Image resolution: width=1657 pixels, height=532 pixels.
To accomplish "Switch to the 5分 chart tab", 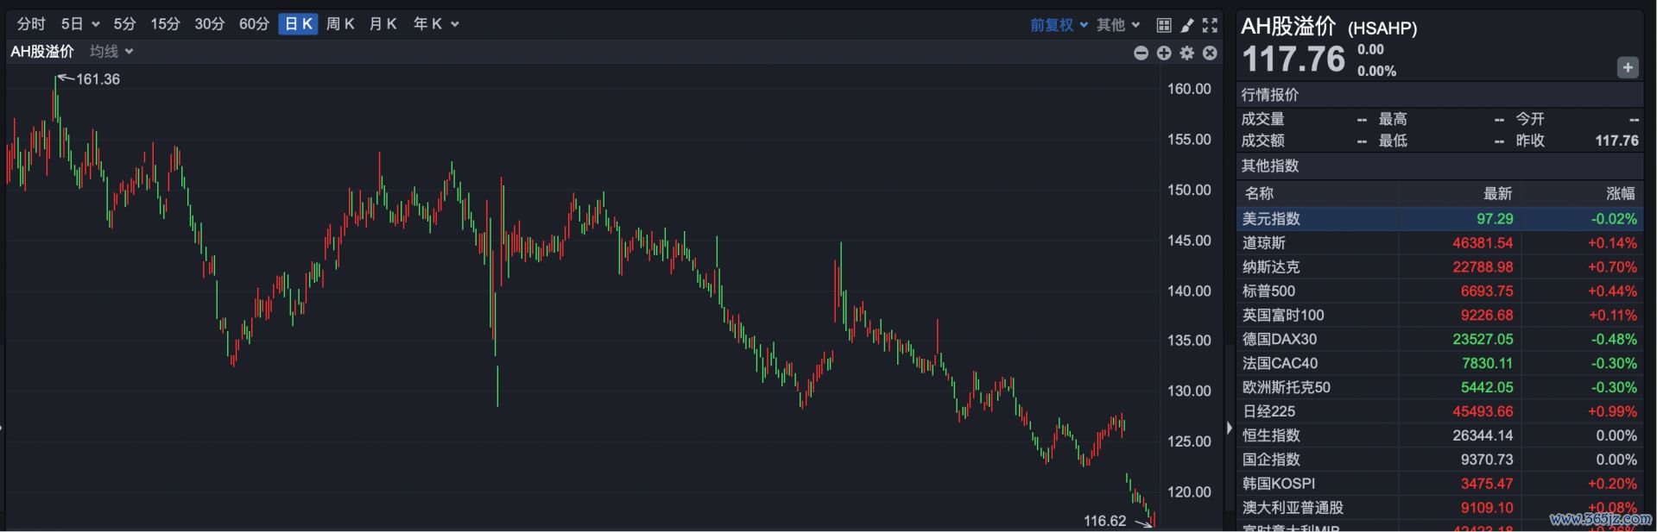I will point(125,24).
